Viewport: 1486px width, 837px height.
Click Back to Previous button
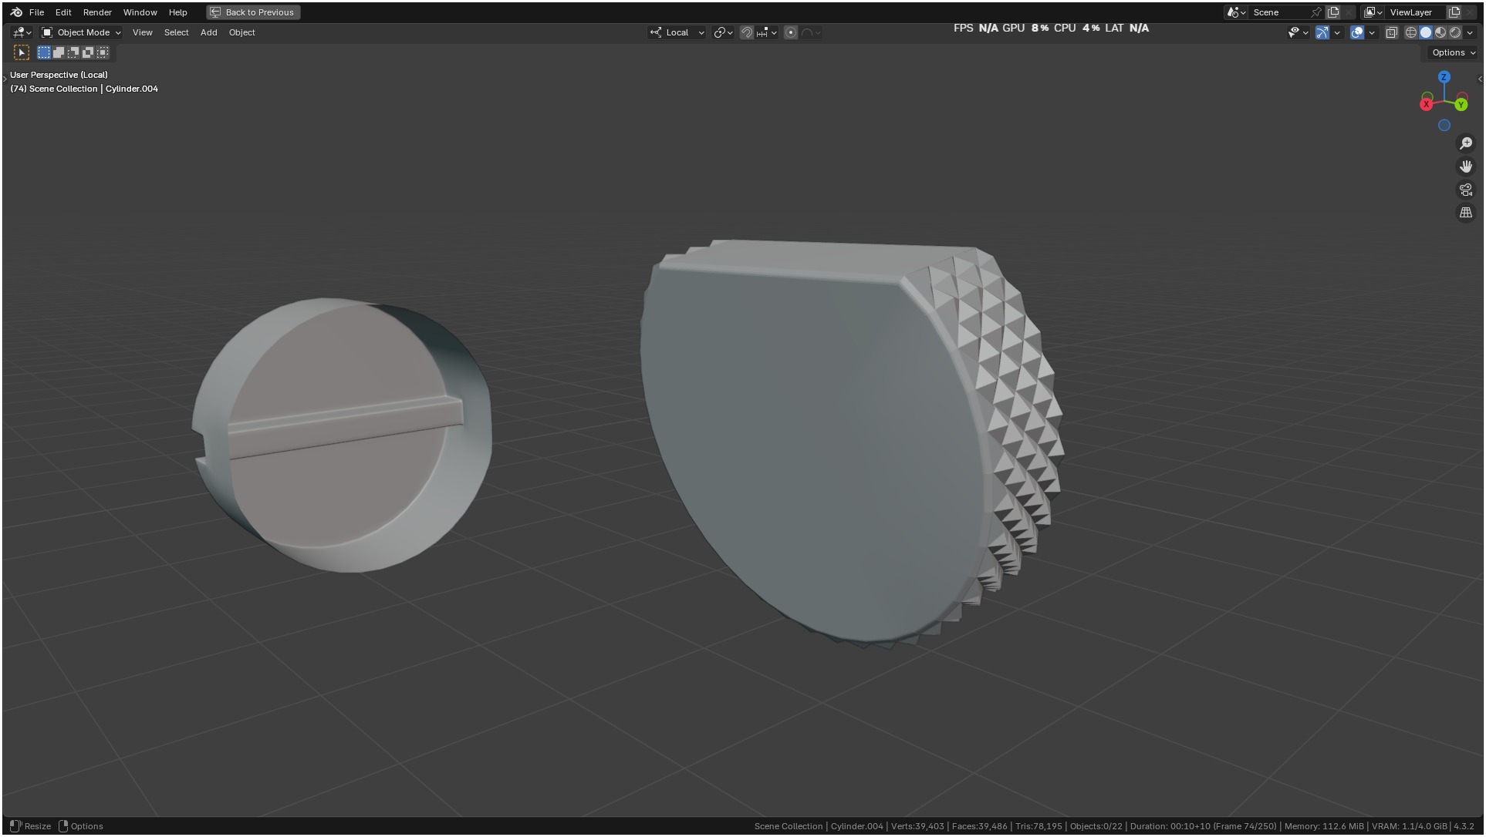[253, 12]
